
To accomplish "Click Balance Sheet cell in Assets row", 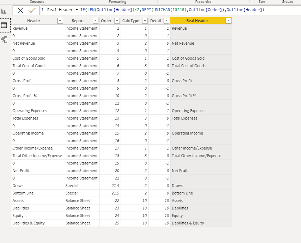I will click(82, 201).
